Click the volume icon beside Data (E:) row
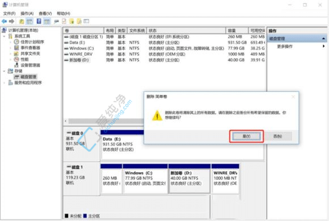The image size is (329, 221). [x=66, y=42]
